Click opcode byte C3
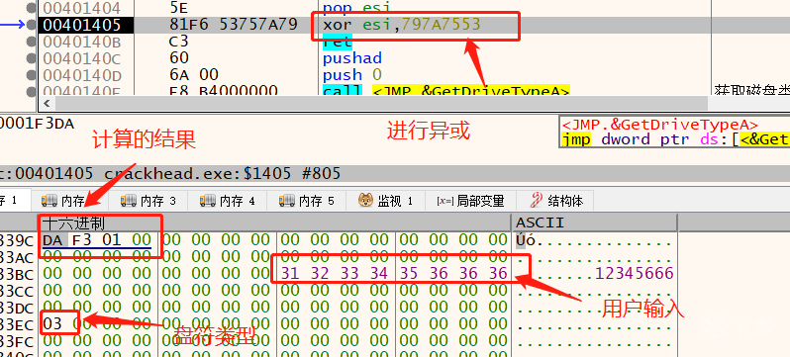 point(179,42)
